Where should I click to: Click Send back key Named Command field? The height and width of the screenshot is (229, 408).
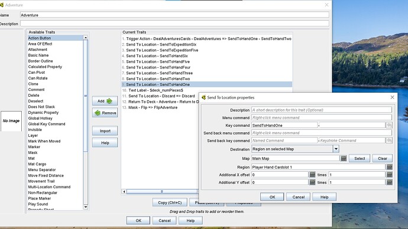click(x=284, y=140)
